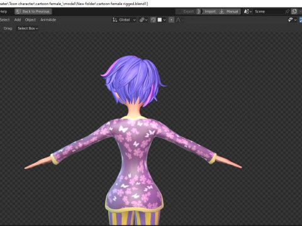302x226 pixels.
Task: Open the Global transform orientation dropdown
Action: coord(124,20)
